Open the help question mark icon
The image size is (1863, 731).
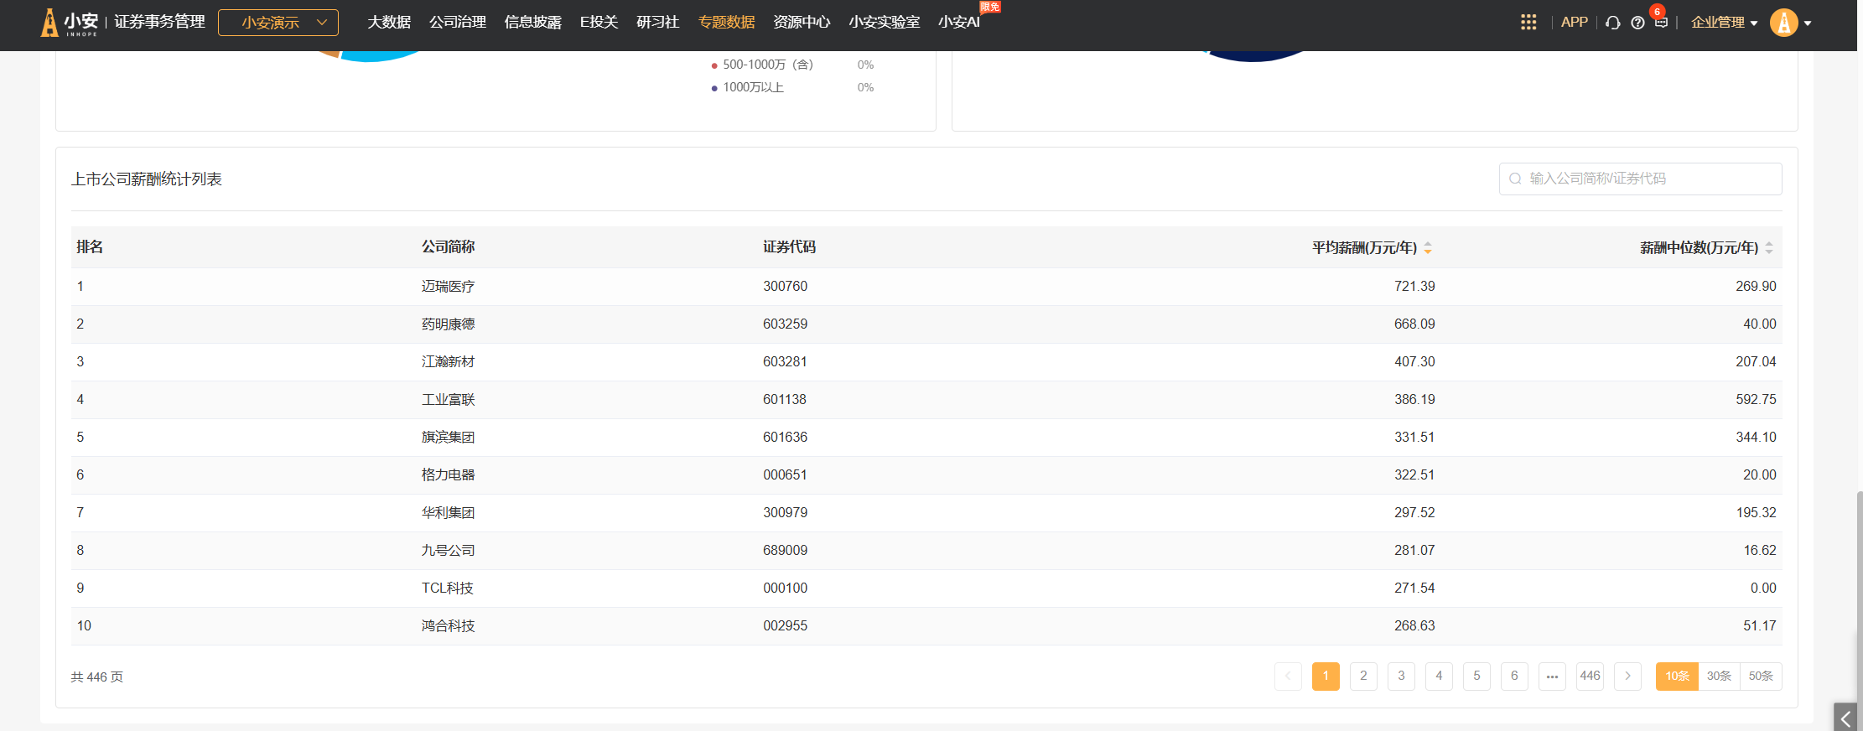(1637, 23)
